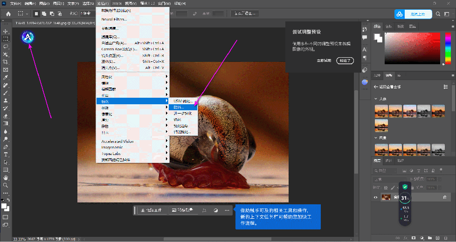Viewport: 456px width, 242px height.
Task: Click the back arrow to all adjustments
Action: [x=376, y=87]
